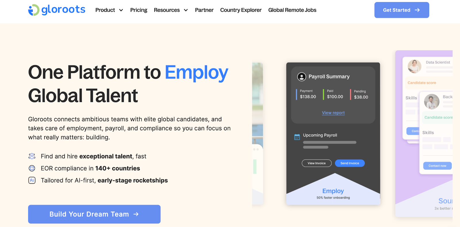Click the Data Scientist candidate photo
460x227 pixels.
coord(415,66)
